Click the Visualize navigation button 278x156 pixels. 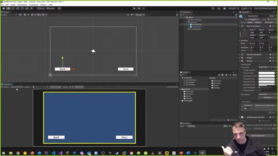pyautogui.click(x=268, y=97)
